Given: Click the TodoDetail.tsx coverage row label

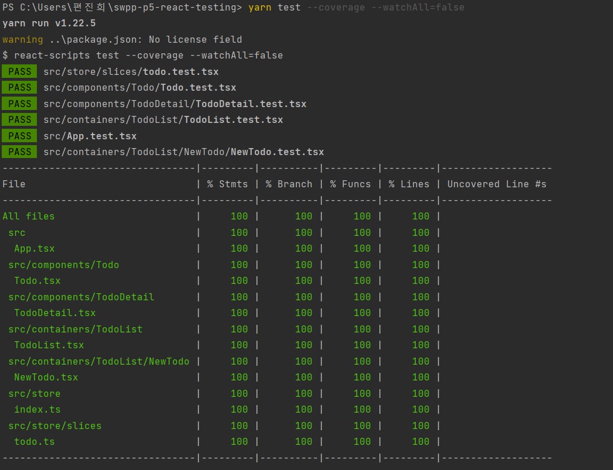Looking at the screenshot, I should [x=55, y=313].
